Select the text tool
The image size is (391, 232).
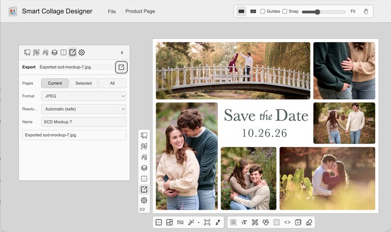tap(244, 222)
